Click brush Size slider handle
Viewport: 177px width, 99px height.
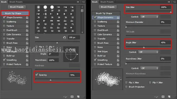pyautogui.click(x=57, y=43)
